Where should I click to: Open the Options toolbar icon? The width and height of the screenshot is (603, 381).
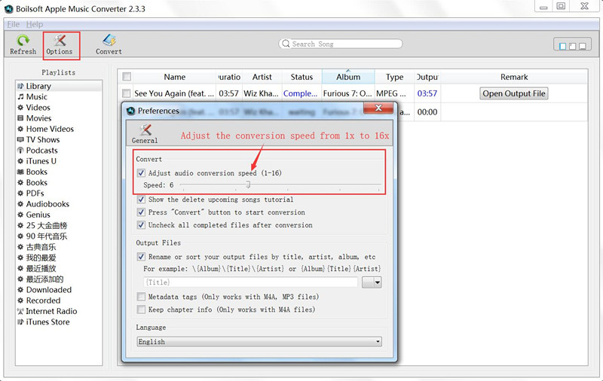coord(60,41)
